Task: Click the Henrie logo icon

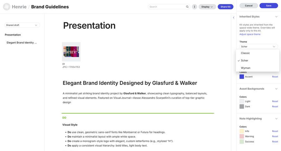Action: coord(7,7)
